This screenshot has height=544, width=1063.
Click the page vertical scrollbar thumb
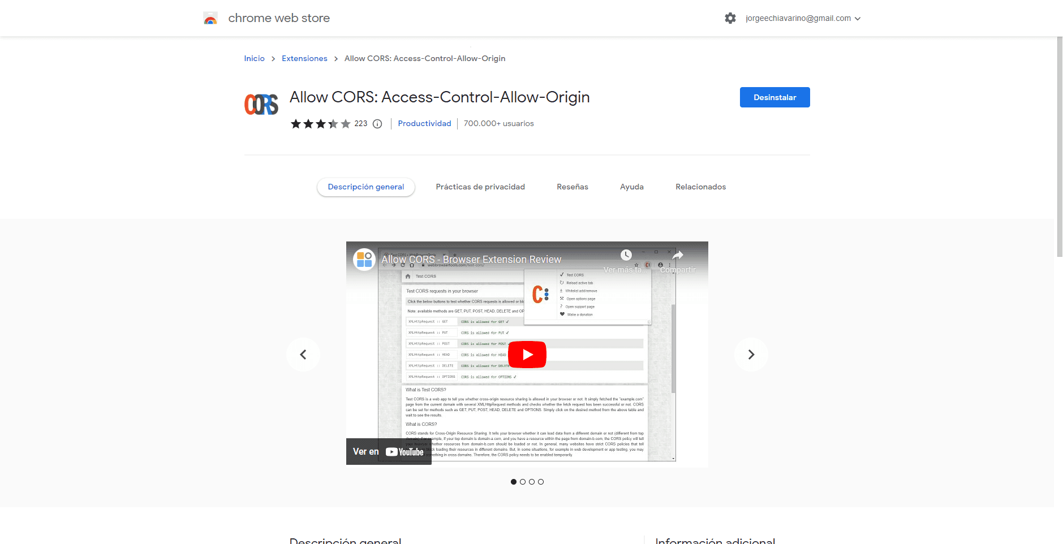(x=1060, y=147)
